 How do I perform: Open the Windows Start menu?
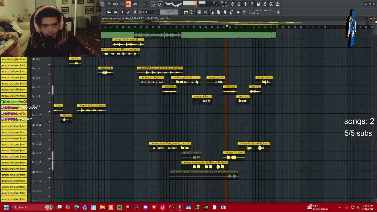pyautogui.click(x=6, y=207)
